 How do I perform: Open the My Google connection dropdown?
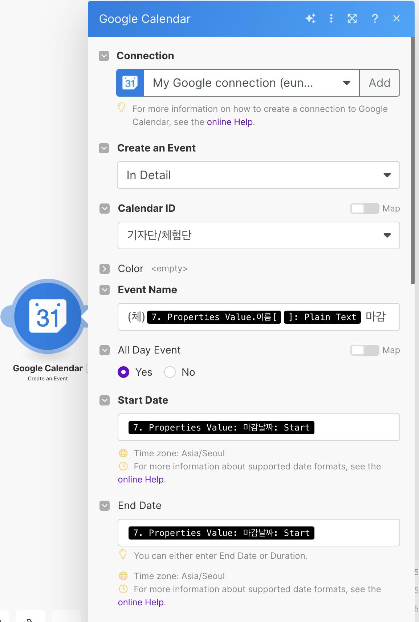pyautogui.click(x=251, y=83)
